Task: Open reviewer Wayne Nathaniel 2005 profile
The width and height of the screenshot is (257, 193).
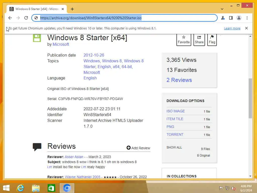Action: coord(82,177)
